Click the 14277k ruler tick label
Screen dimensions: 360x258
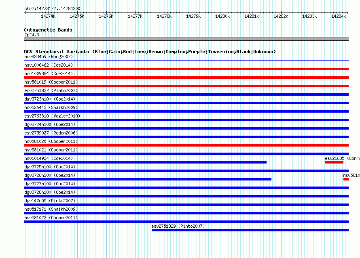coord(135,16)
